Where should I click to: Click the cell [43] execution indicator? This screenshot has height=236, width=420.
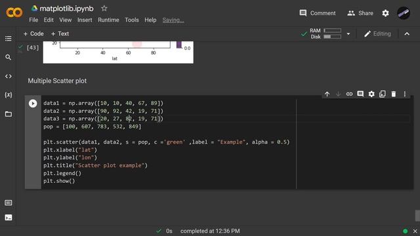tap(33, 48)
